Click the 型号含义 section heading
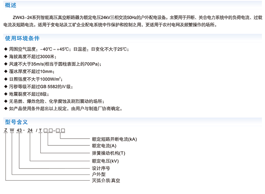This screenshot has width=265, height=194. coord(16,121)
